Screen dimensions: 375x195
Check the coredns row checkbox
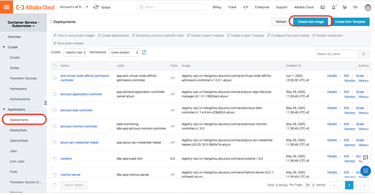(x=55, y=159)
